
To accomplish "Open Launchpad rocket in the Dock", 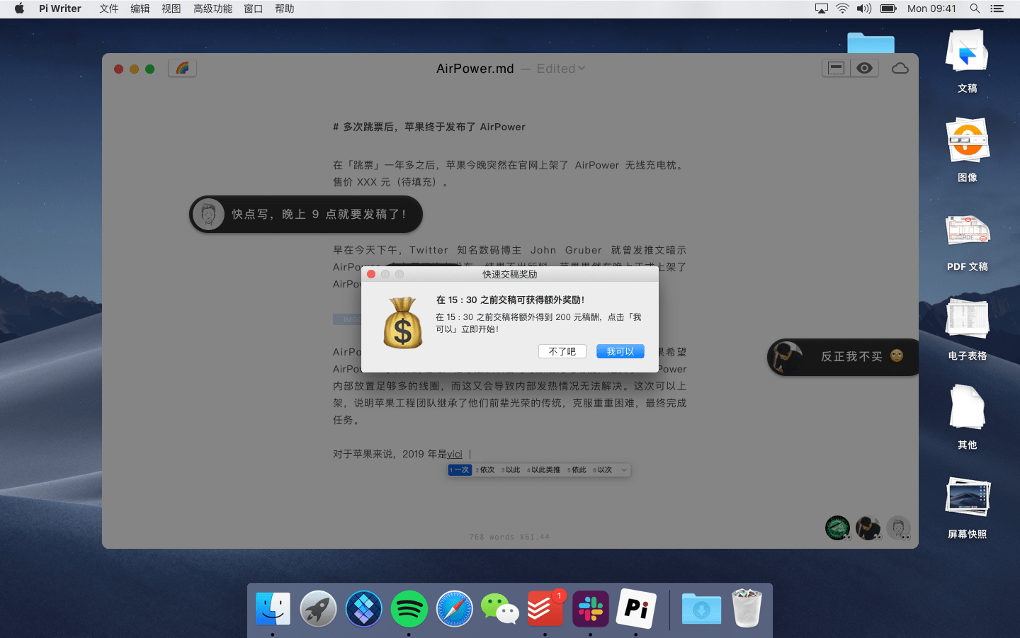I will click(318, 608).
